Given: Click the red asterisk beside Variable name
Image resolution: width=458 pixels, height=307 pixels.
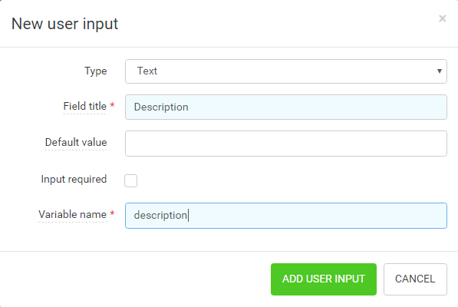Looking at the screenshot, I should click(112, 213).
